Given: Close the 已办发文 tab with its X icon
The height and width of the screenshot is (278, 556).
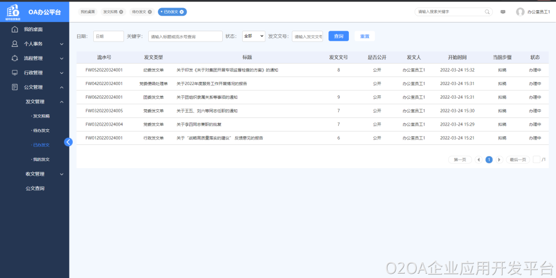Looking at the screenshot, I should tap(182, 11).
